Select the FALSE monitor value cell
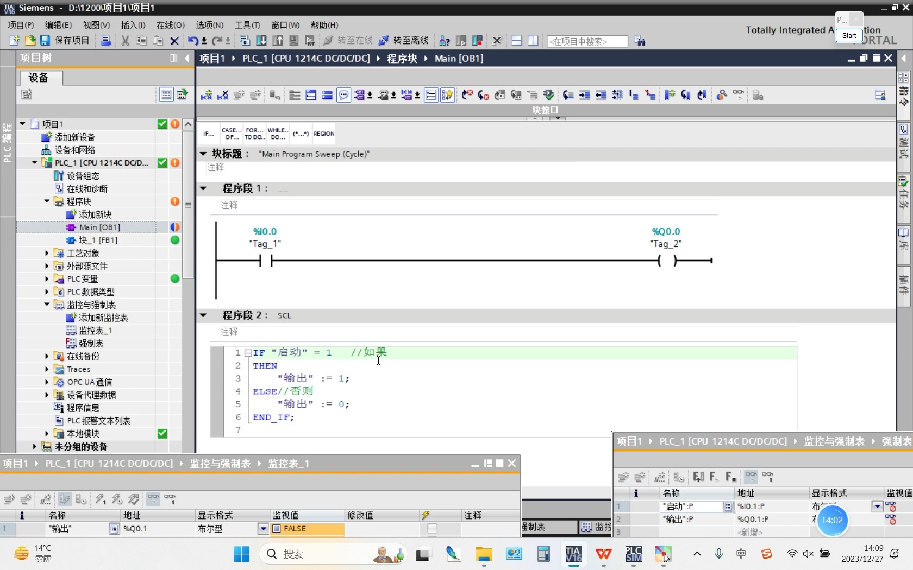Screen dimensions: 913x570 pyautogui.click(x=307, y=528)
